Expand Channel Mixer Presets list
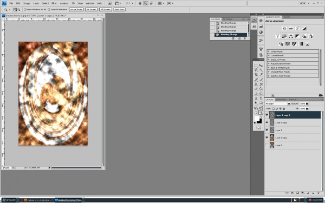Viewport: 325px width, 203px height. pyautogui.click(x=269, y=71)
